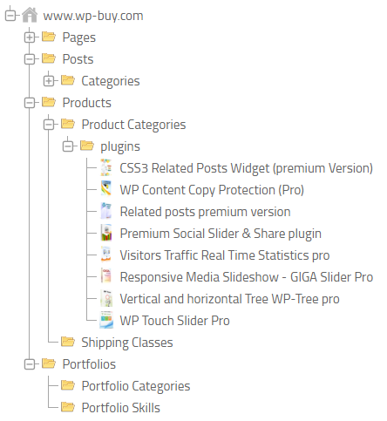Collapse the Posts tree node

30,59
